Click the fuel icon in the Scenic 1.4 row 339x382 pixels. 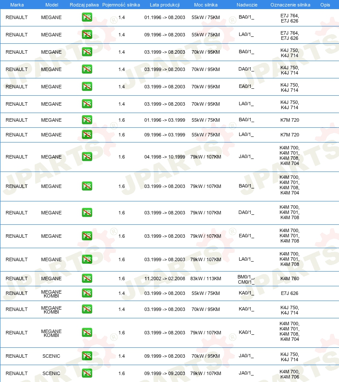(87, 356)
